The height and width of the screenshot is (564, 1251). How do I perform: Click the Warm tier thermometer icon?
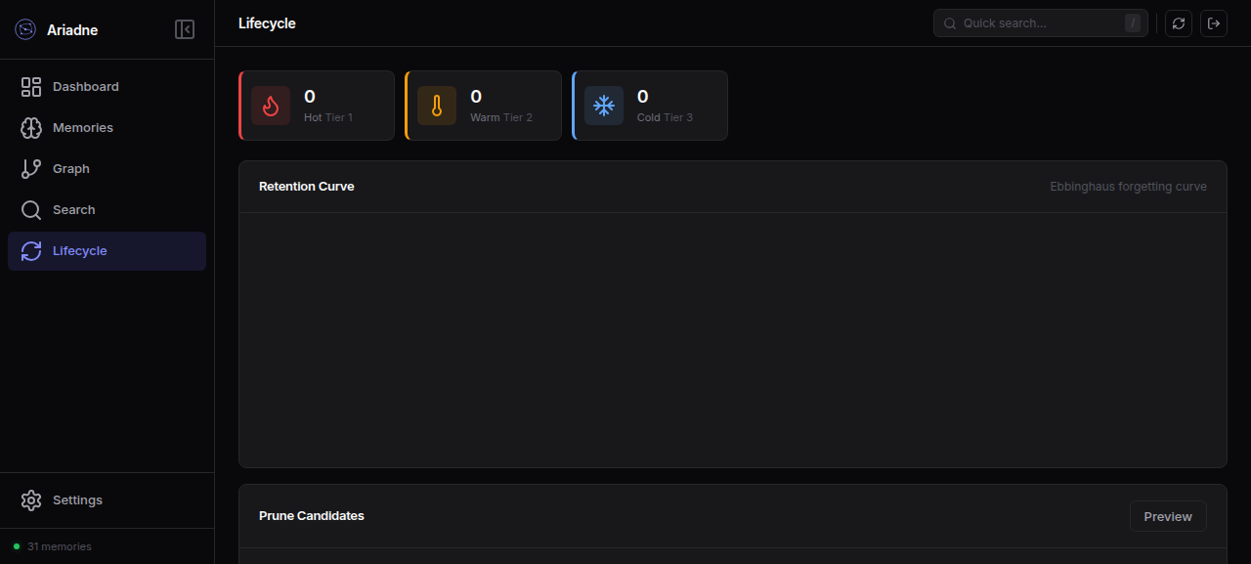[x=437, y=106]
